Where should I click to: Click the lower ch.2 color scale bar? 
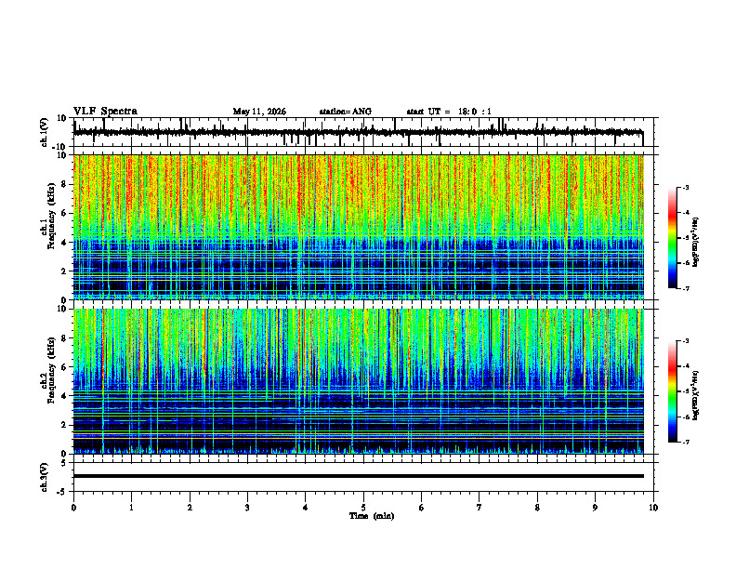[x=672, y=391]
